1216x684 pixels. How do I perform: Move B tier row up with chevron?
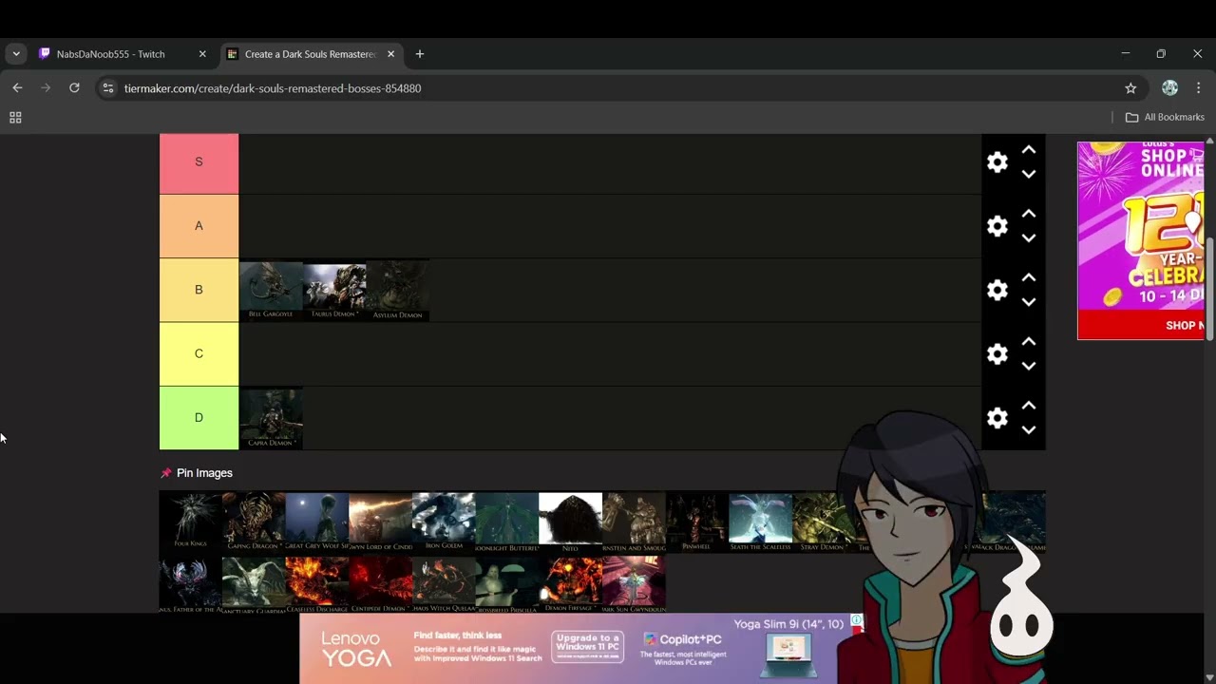(x=1029, y=277)
